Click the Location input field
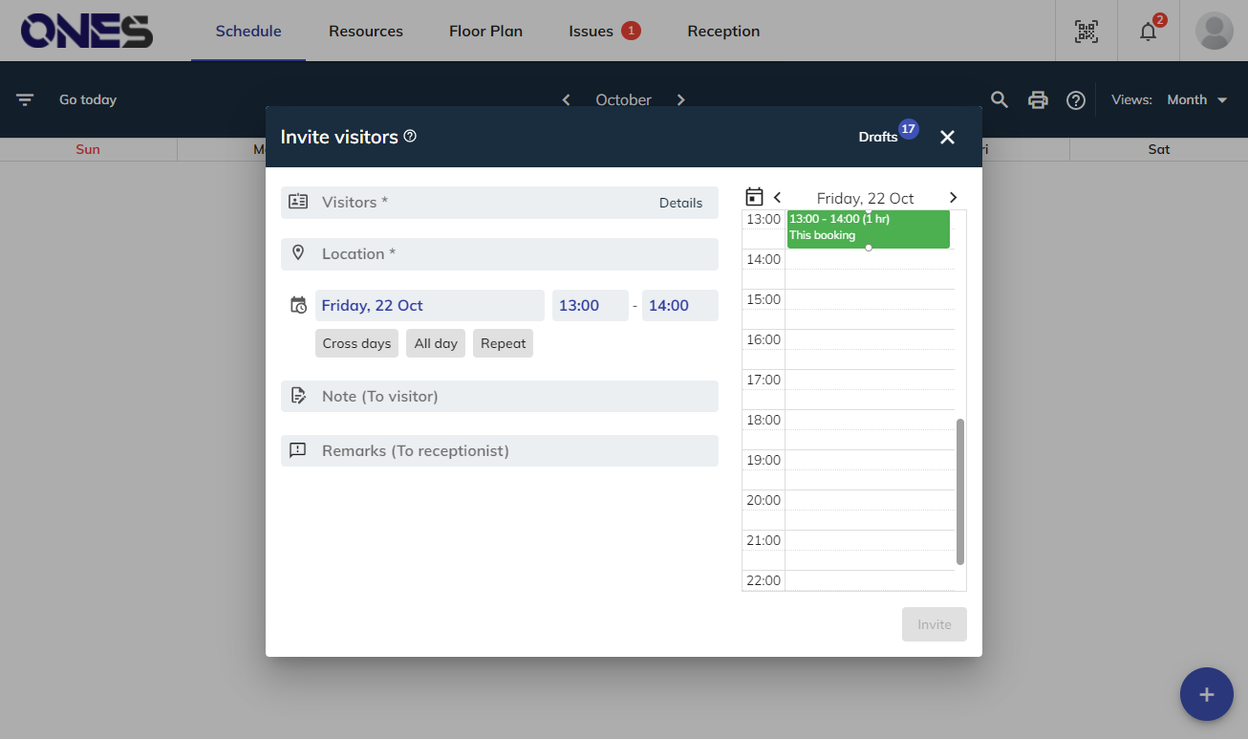 point(499,254)
